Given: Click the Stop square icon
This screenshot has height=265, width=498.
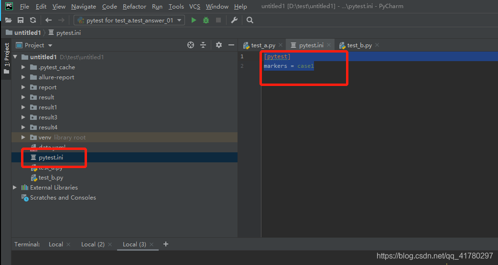Looking at the screenshot, I should coord(218,21).
